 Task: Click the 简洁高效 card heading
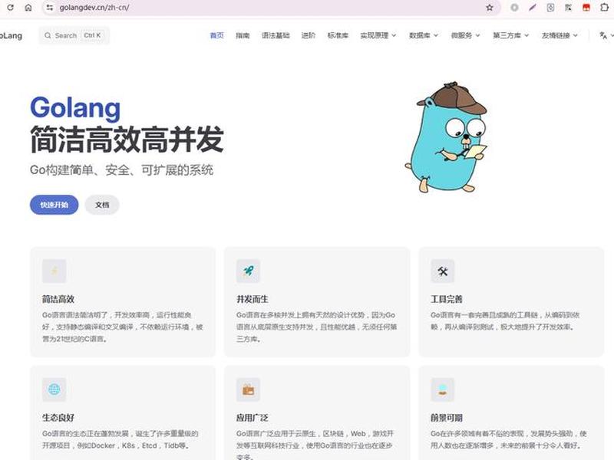(x=58, y=299)
